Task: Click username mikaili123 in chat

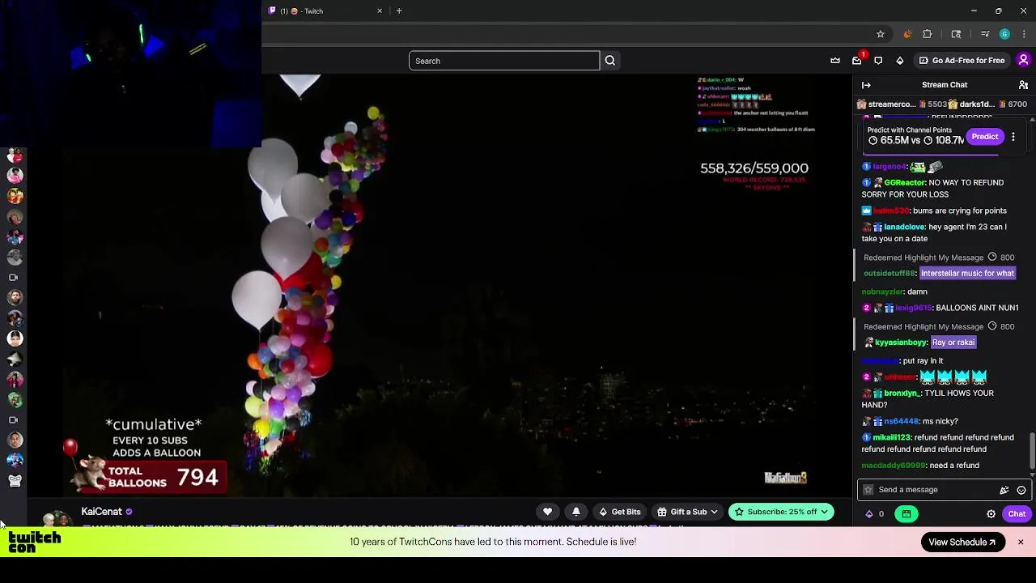Action: coord(891,437)
